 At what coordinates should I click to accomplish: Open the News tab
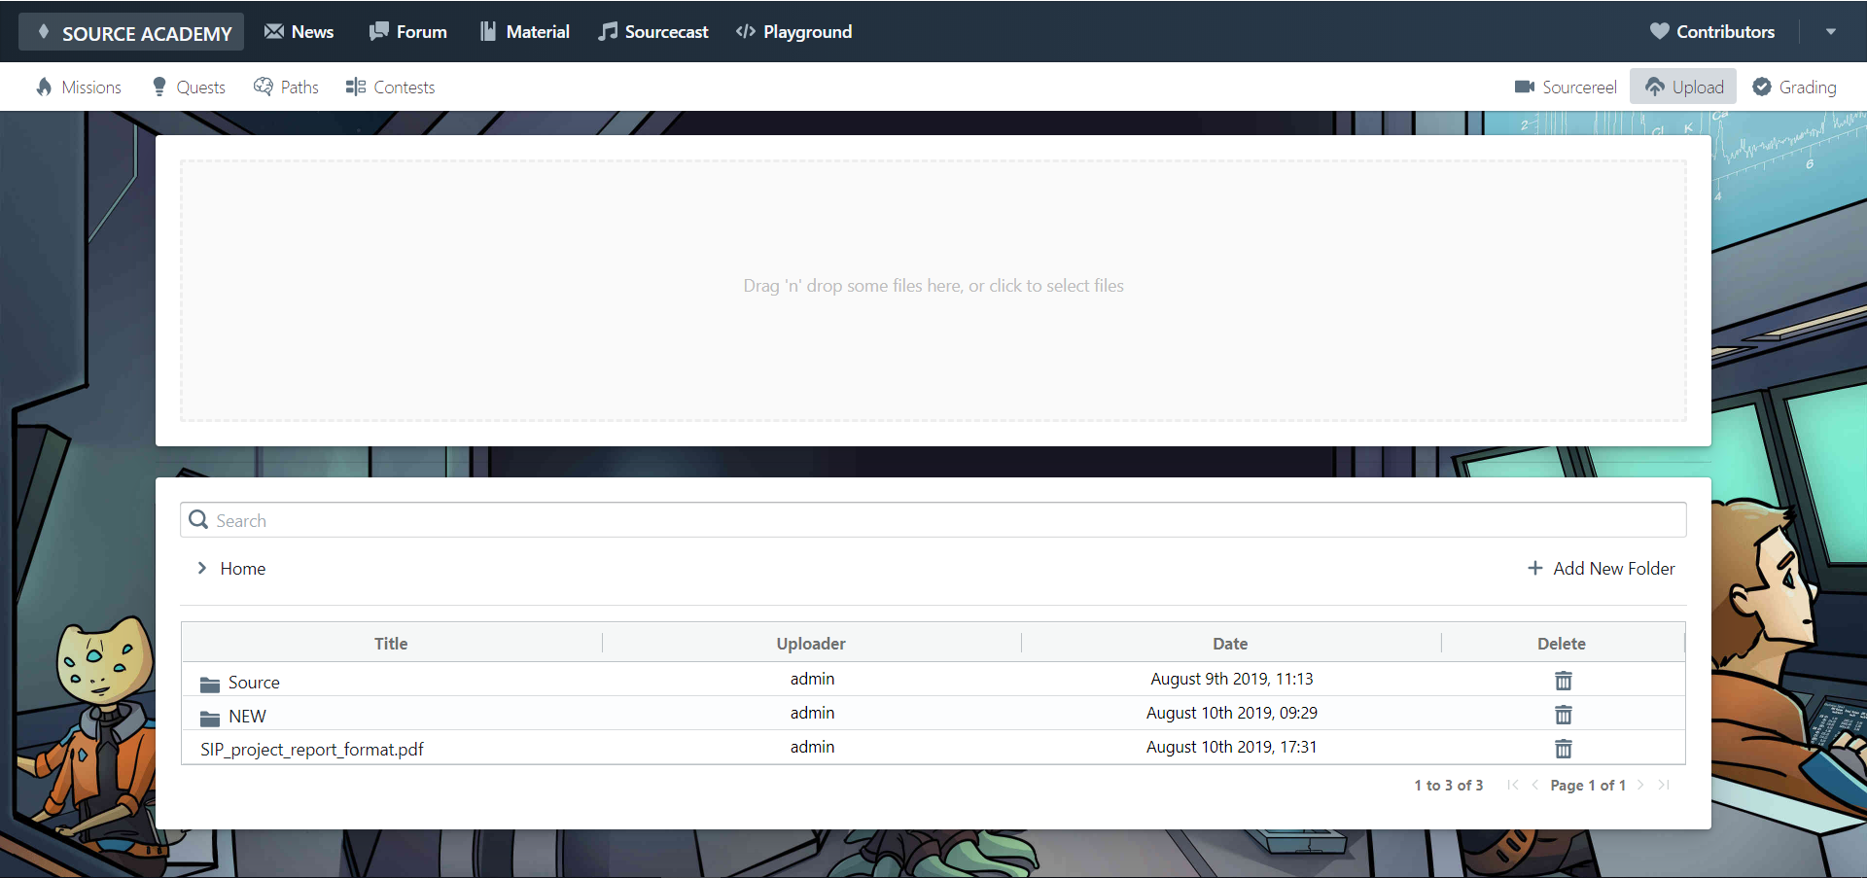[x=299, y=32]
